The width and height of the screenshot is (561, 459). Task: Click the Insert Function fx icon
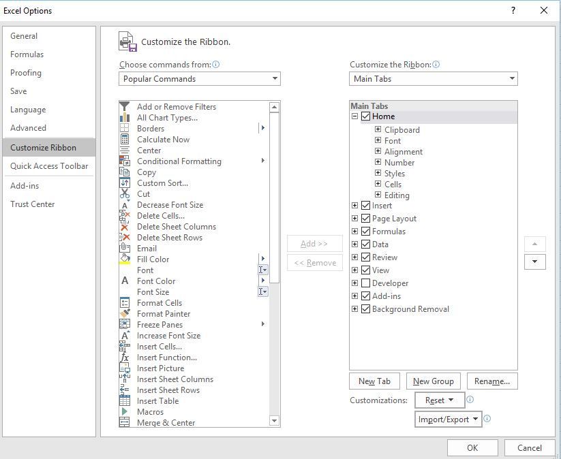[125, 357]
